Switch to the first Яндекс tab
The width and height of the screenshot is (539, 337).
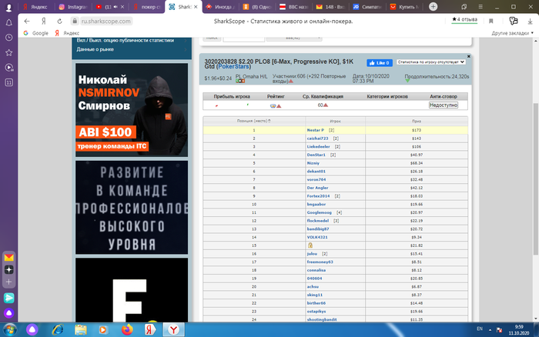click(x=35, y=7)
